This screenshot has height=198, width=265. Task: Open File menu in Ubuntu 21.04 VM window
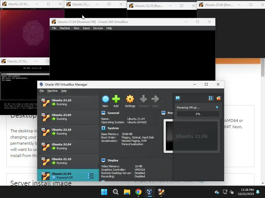[x=54, y=28]
